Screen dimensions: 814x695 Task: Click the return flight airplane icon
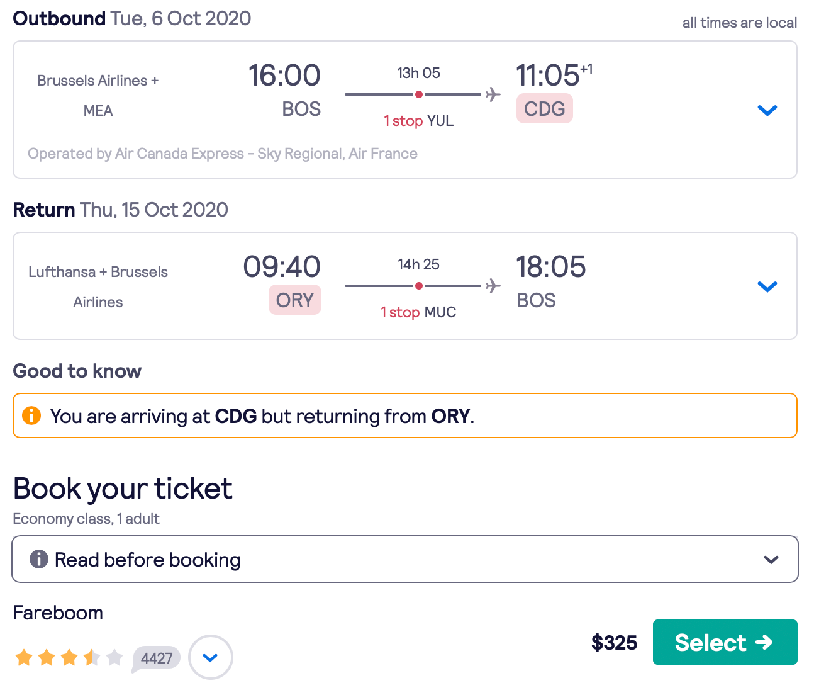(493, 286)
